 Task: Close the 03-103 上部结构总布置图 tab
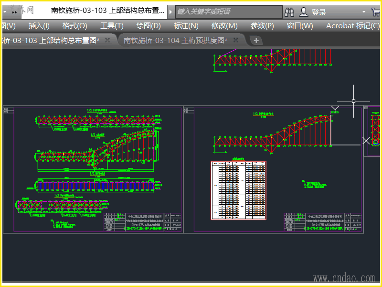(107, 41)
